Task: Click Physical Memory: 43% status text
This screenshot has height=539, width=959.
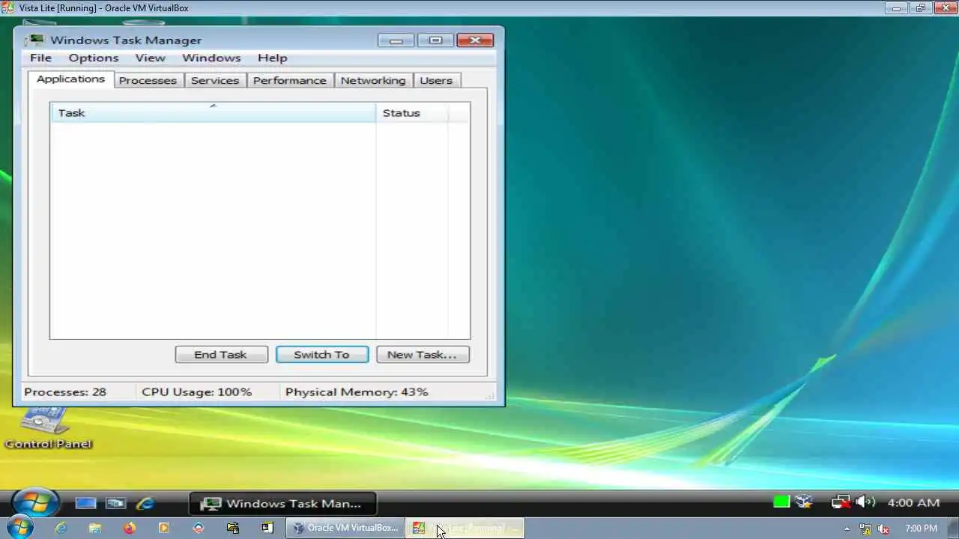Action: tap(357, 392)
